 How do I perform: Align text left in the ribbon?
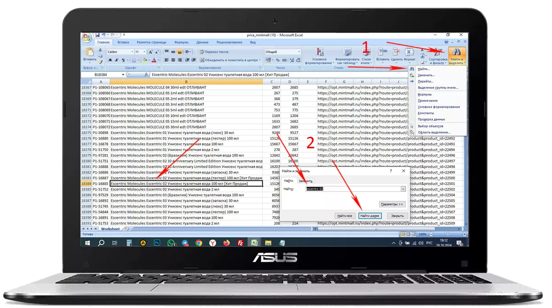click(x=167, y=60)
